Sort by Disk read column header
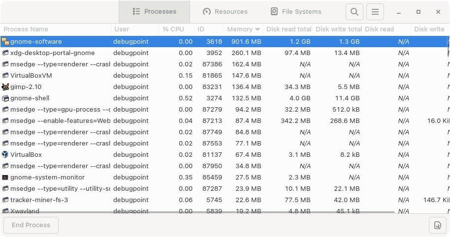This screenshot has width=450, height=237. point(386,29)
